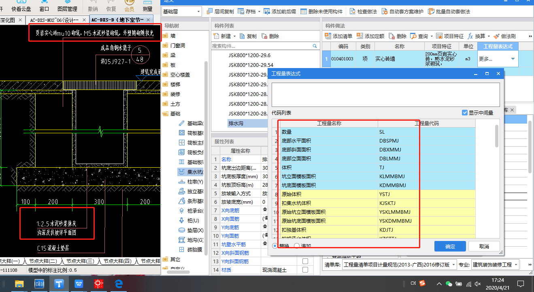Open 换算 dropdown arrow
Screen dimensions: 534x292
(x=489, y=36)
